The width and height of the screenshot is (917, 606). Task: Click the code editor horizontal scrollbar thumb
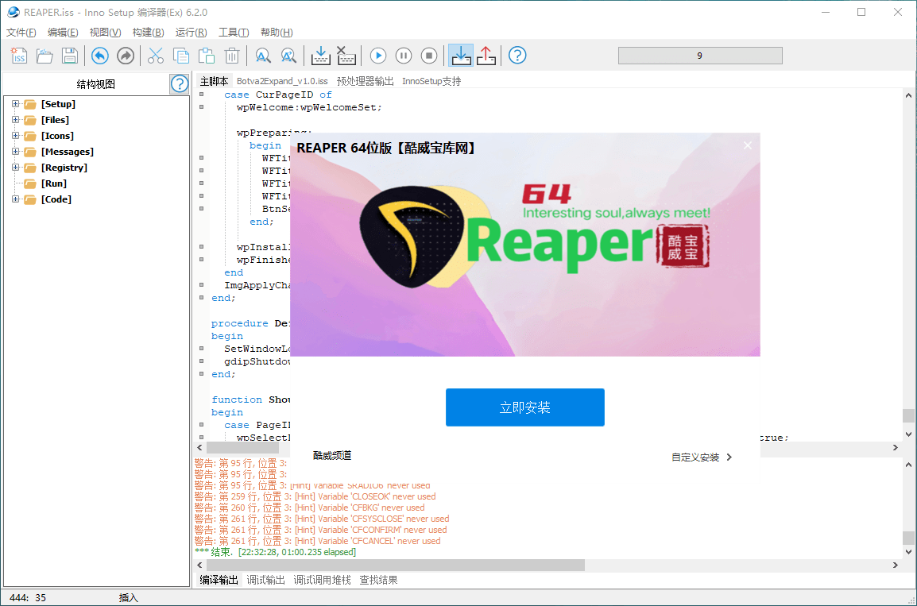(x=242, y=448)
